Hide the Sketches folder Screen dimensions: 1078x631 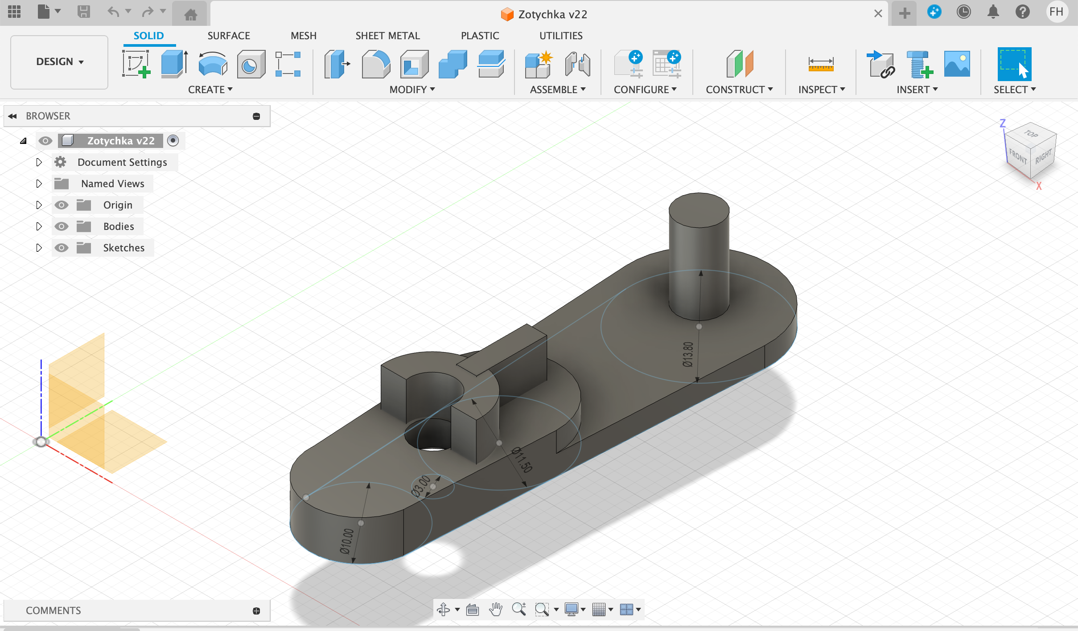click(x=62, y=248)
